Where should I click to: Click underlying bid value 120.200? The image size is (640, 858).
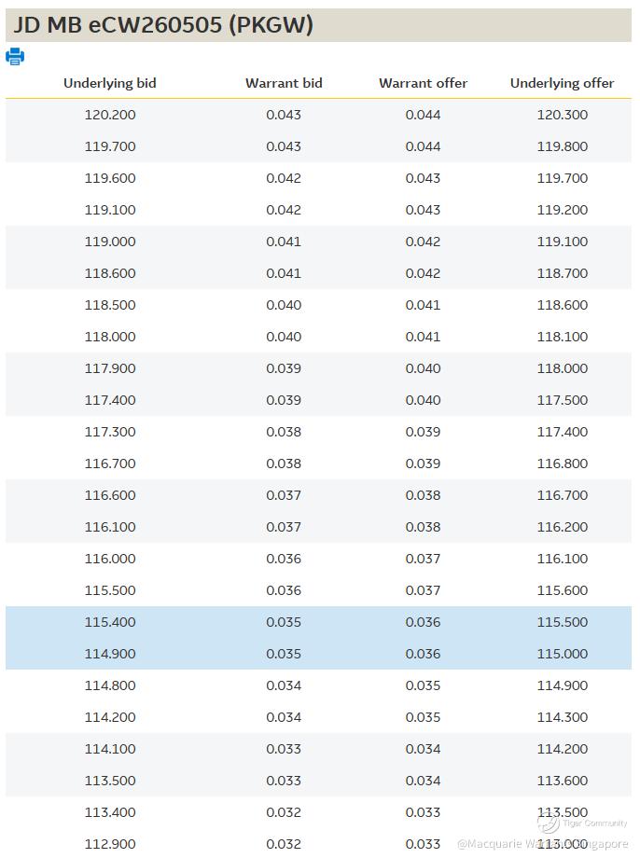pos(110,115)
